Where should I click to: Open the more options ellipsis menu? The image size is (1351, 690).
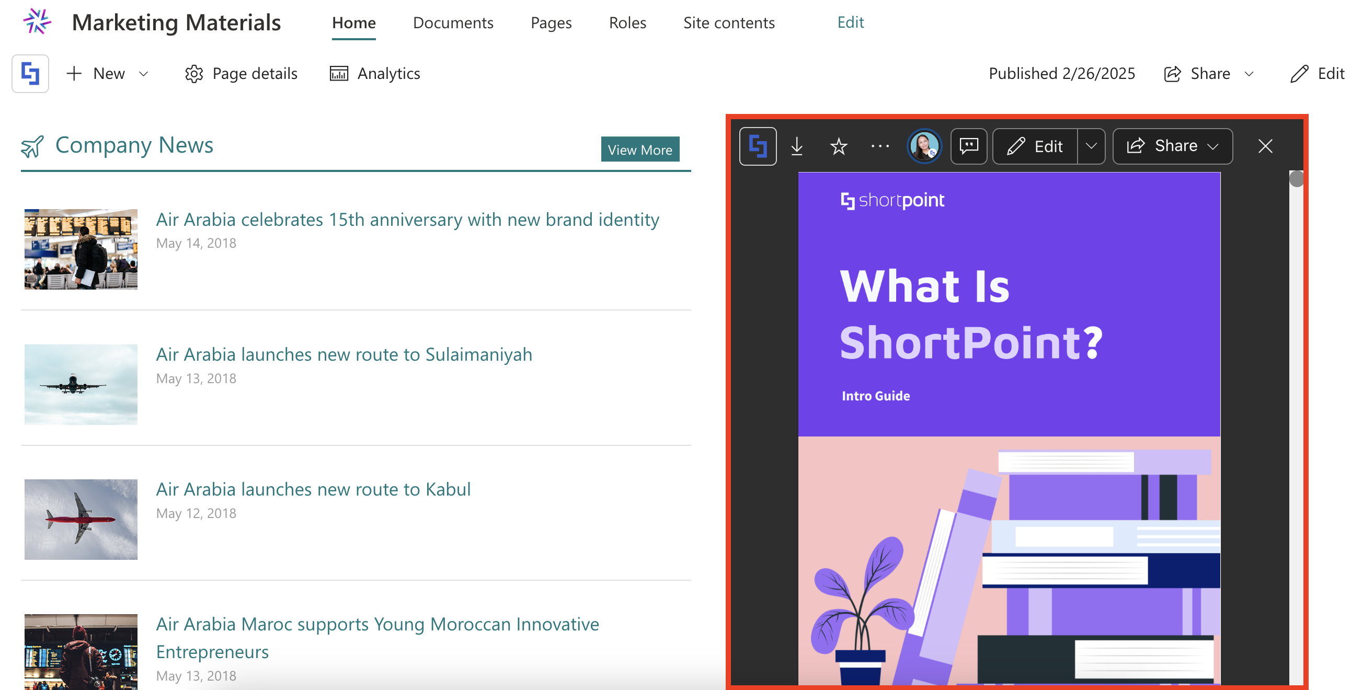pyautogui.click(x=879, y=146)
